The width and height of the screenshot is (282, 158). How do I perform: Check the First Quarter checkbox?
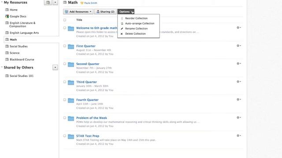tap(65, 46)
